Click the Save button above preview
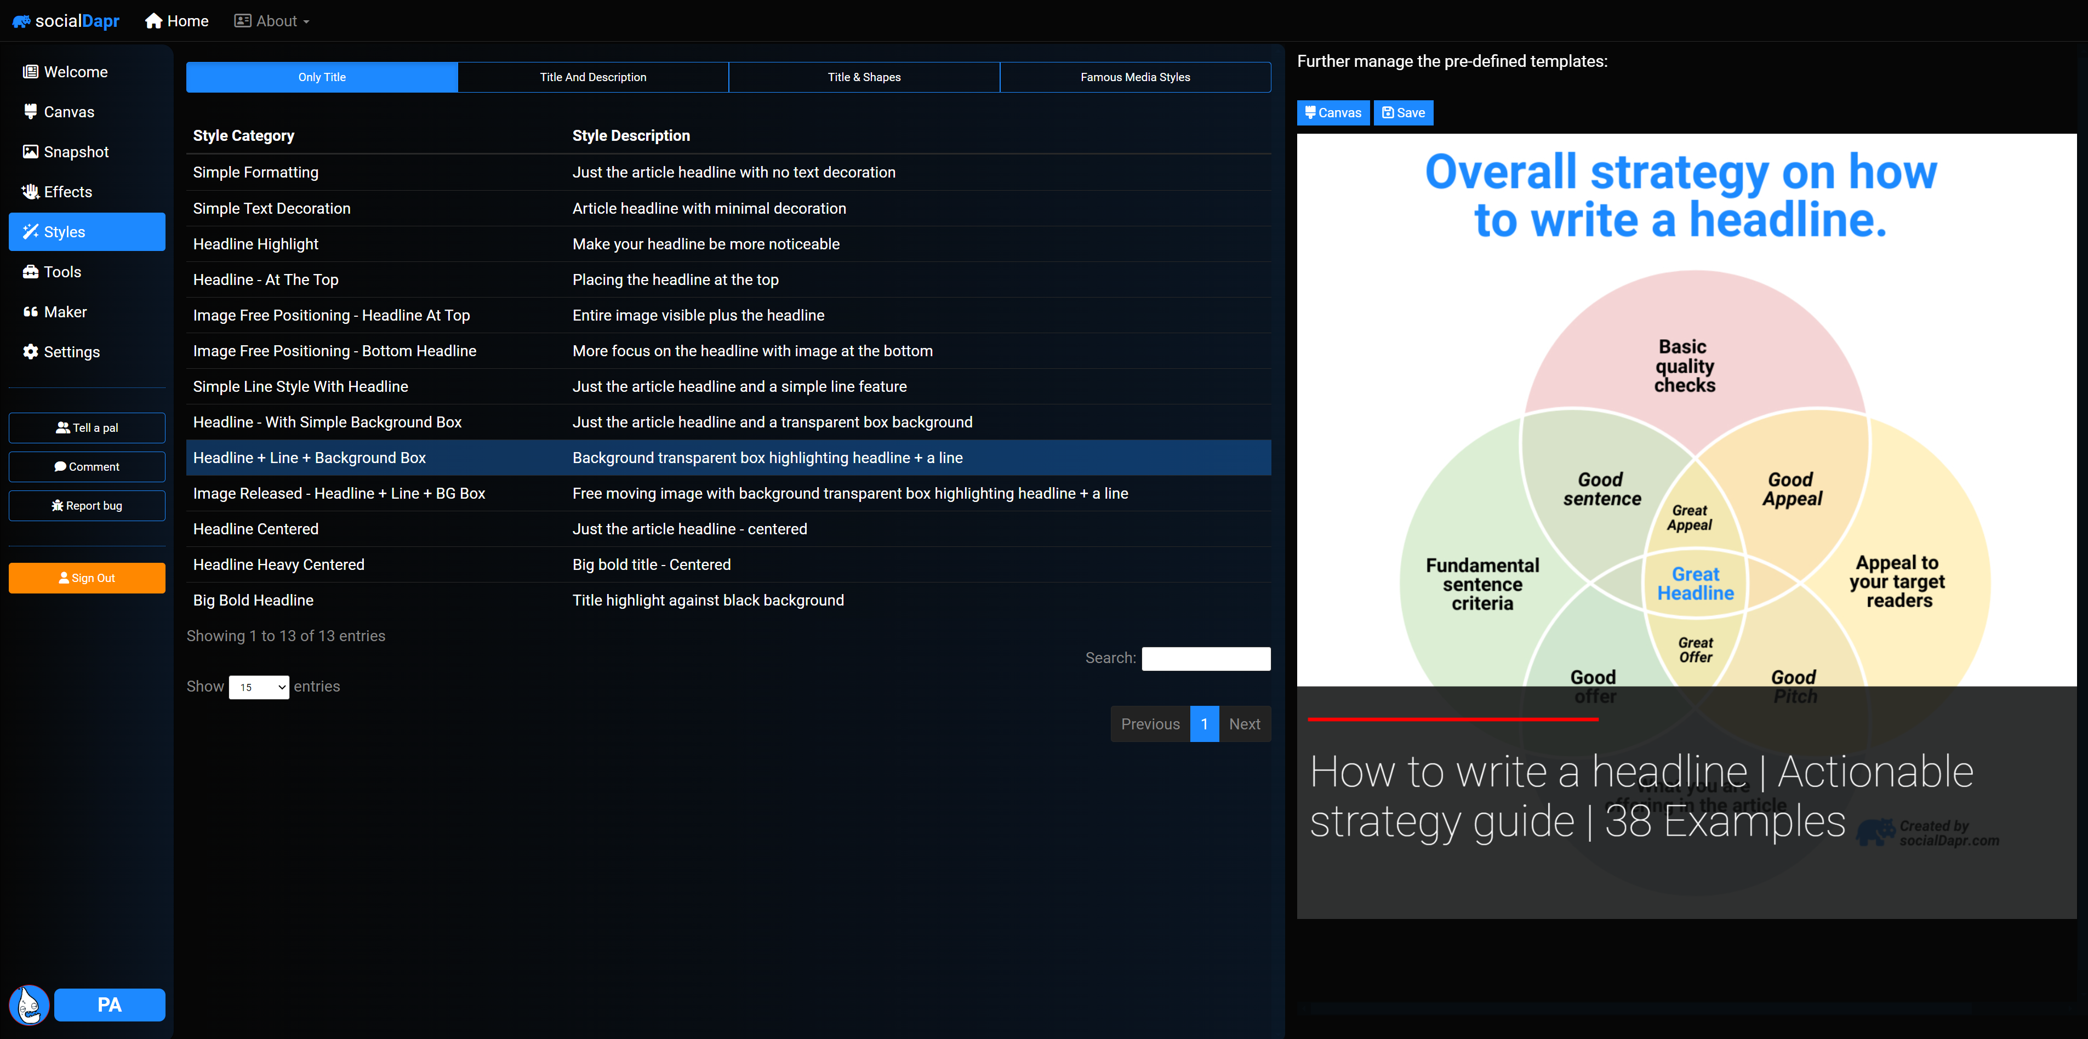Image resolution: width=2088 pixels, height=1039 pixels. coord(1403,113)
